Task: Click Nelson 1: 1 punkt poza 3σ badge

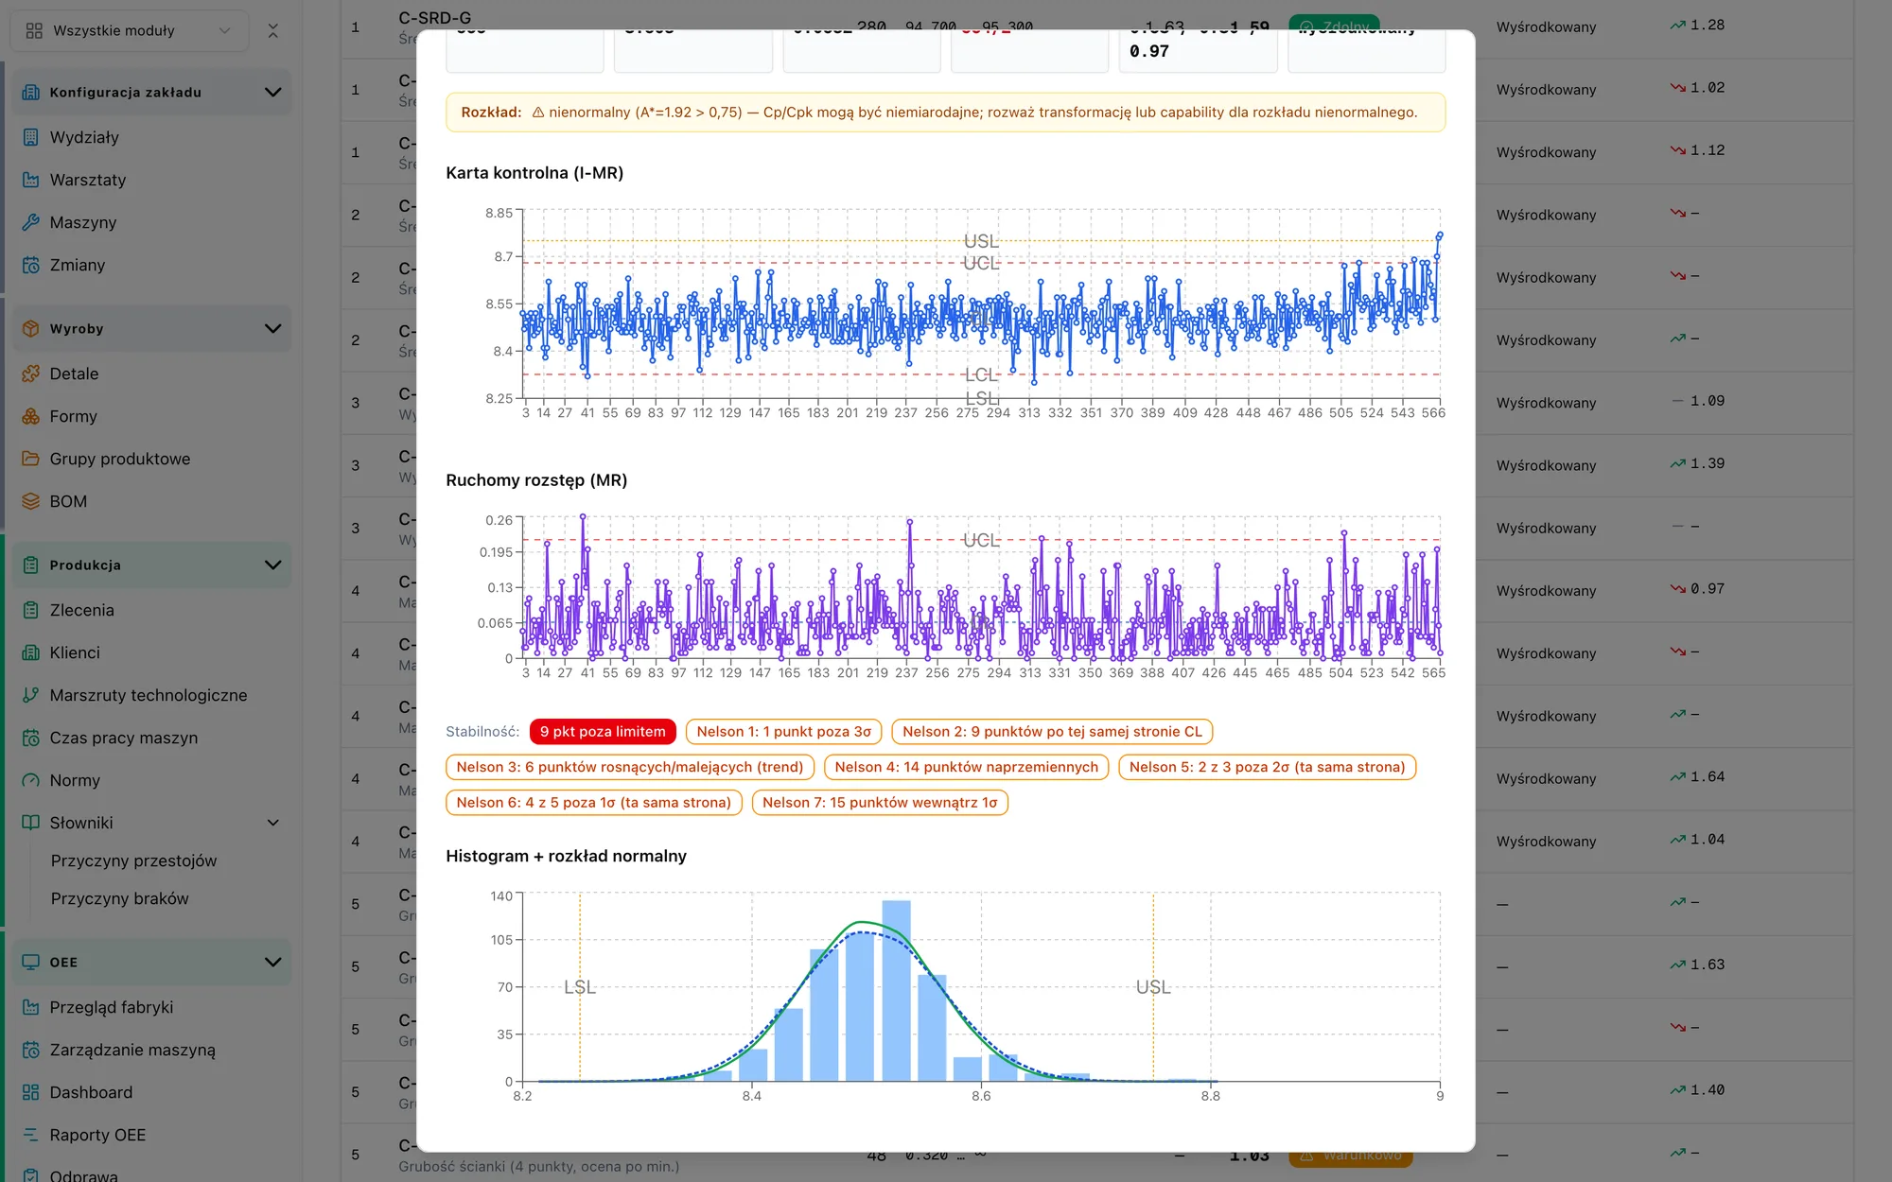Action: tap(783, 731)
